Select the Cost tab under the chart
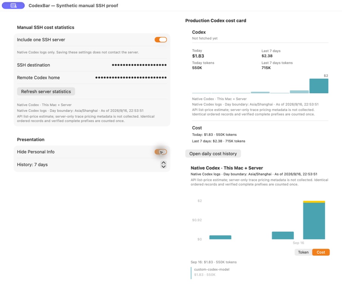Image resolution: width=342 pixels, height=290 pixels. (x=321, y=252)
